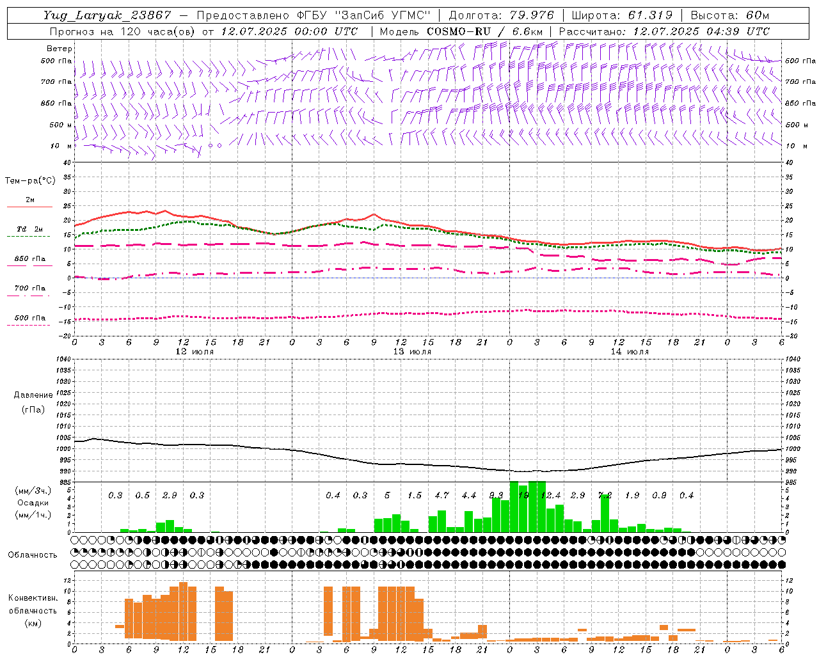Select the Давление pressure panel label
819x655 pixels.
(33, 395)
